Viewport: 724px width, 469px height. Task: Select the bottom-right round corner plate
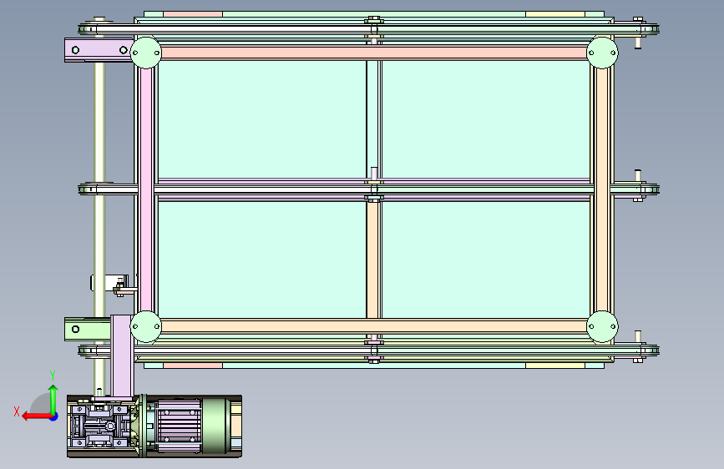pos(602,326)
